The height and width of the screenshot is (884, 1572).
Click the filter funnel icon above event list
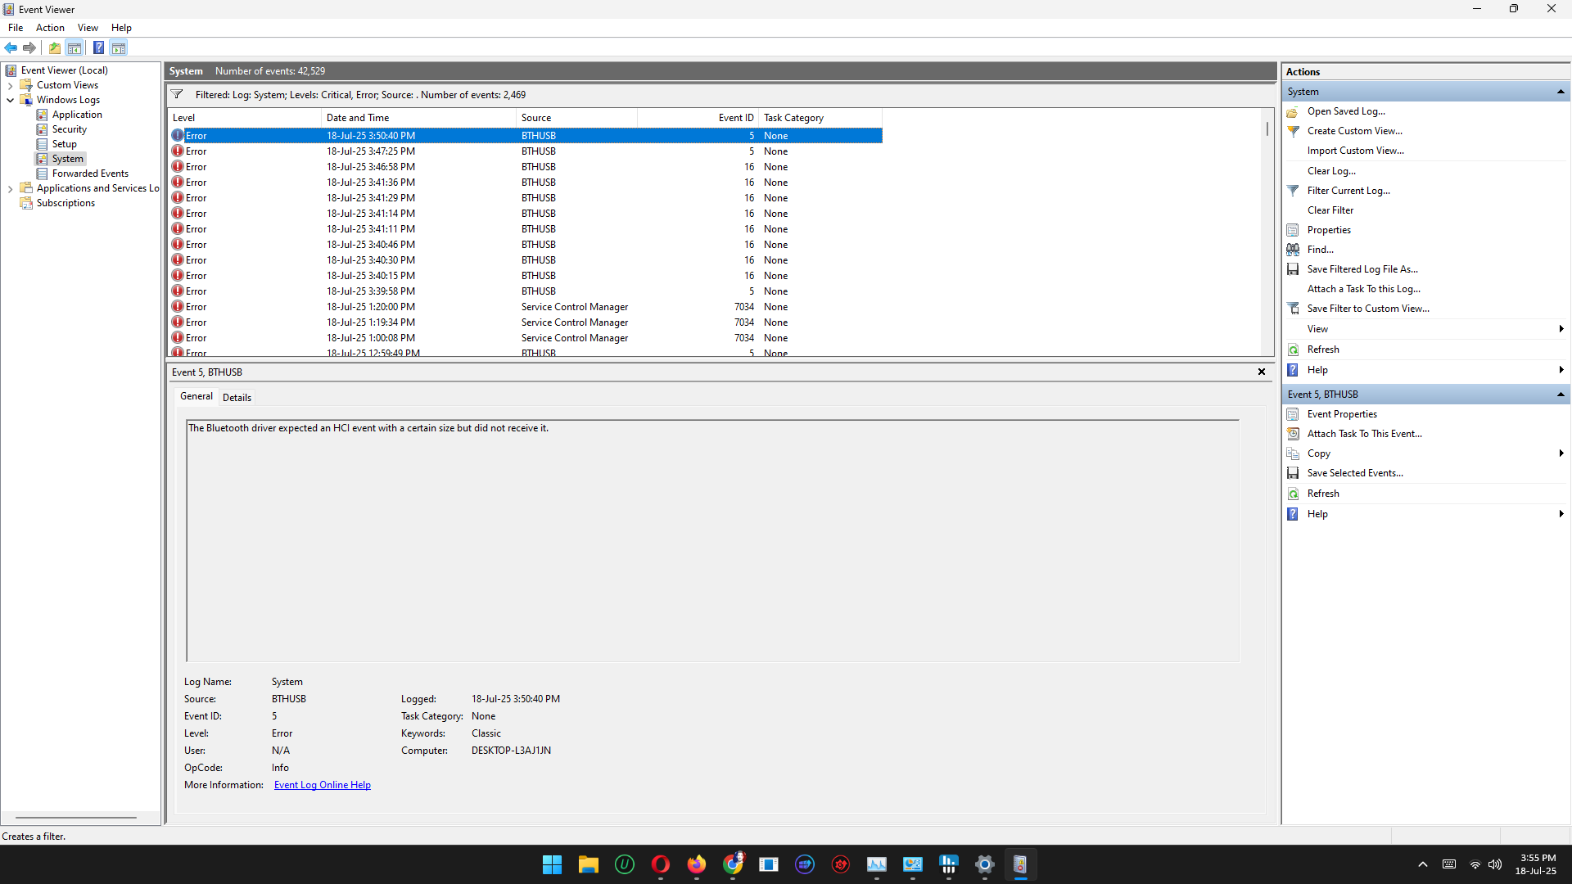coord(177,95)
